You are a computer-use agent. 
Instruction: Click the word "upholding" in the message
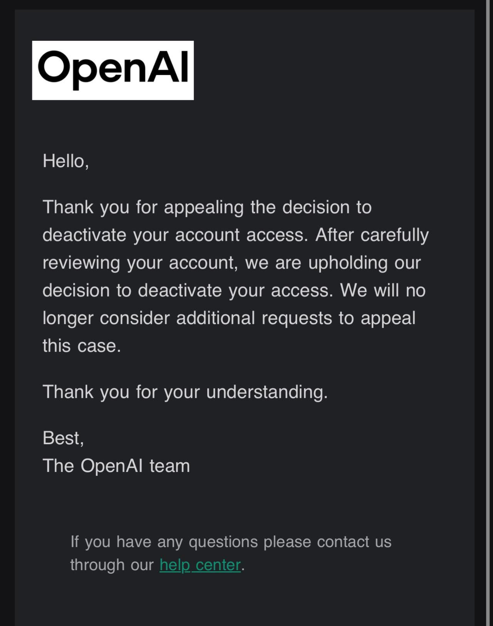point(347,263)
